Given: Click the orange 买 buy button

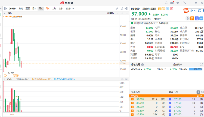Looking at the screenshot, I should coord(192,18).
